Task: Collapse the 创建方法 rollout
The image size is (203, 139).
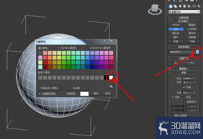Action: (x=184, y=58)
